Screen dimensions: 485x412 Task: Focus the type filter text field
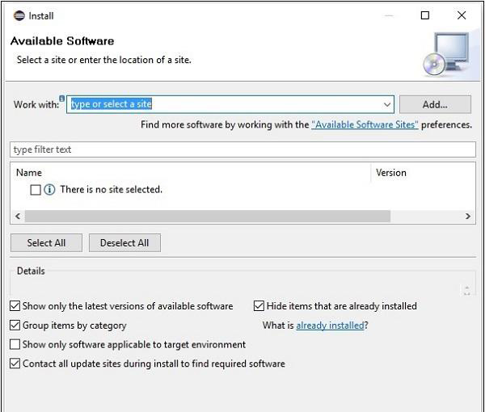click(242, 149)
